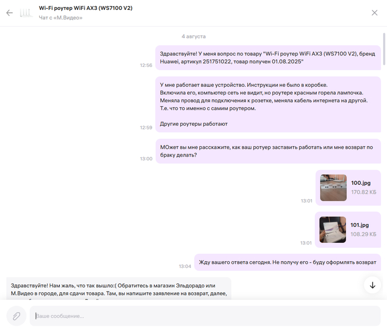
Task: Open the 100.jpg image thumbnail
Action: click(333, 188)
